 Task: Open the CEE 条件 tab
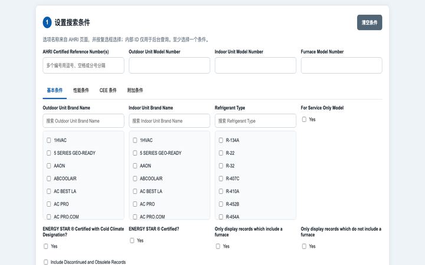pyautogui.click(x=108, y=90)
